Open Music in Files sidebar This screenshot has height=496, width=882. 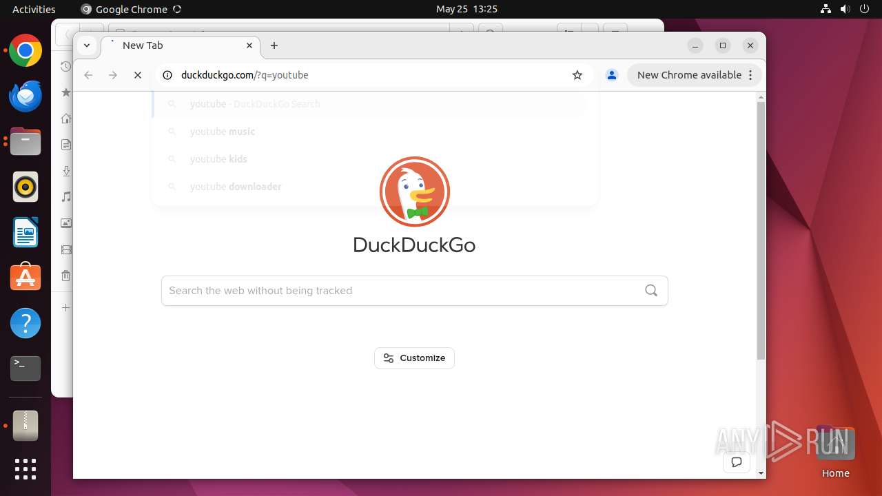(x=66, y=197)
